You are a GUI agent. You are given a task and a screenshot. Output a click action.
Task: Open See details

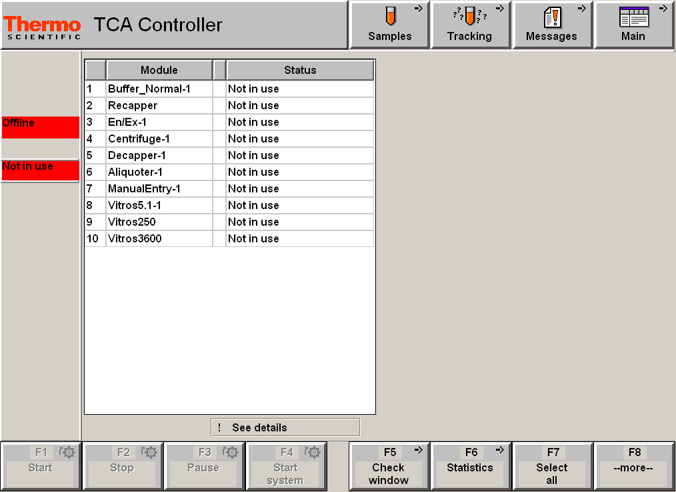(285, 427)
